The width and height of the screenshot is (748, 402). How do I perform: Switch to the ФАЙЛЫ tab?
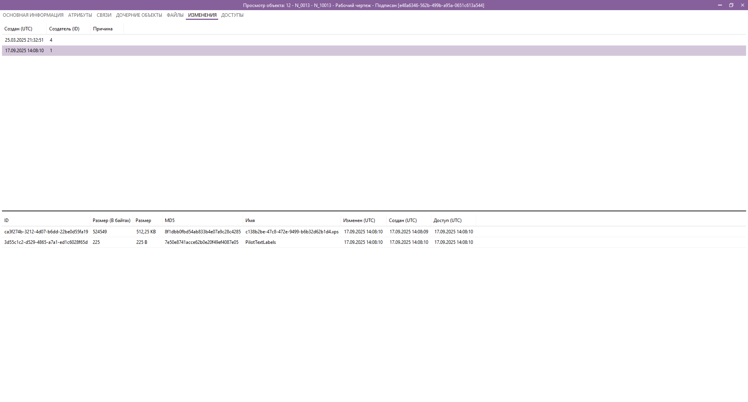(175, 15)
